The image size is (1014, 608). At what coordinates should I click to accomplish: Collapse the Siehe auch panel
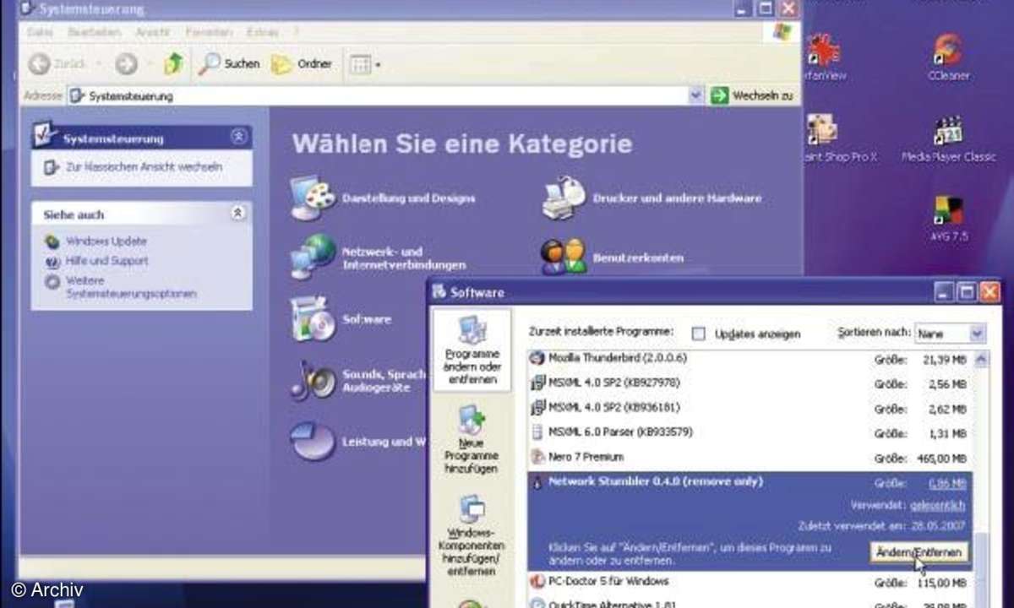pos(239,214)
